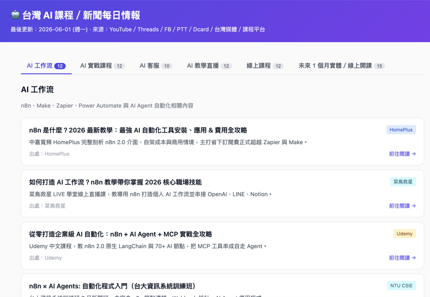Click the robot emoji icon in header
The height and width of the screenshot is (297, 430).
(x=15, y=15)
